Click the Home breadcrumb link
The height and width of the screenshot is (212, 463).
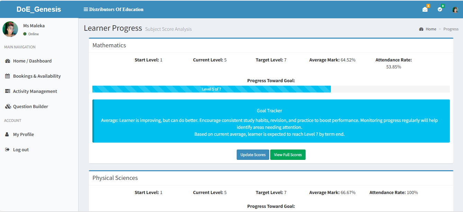[x=431, y=29]
